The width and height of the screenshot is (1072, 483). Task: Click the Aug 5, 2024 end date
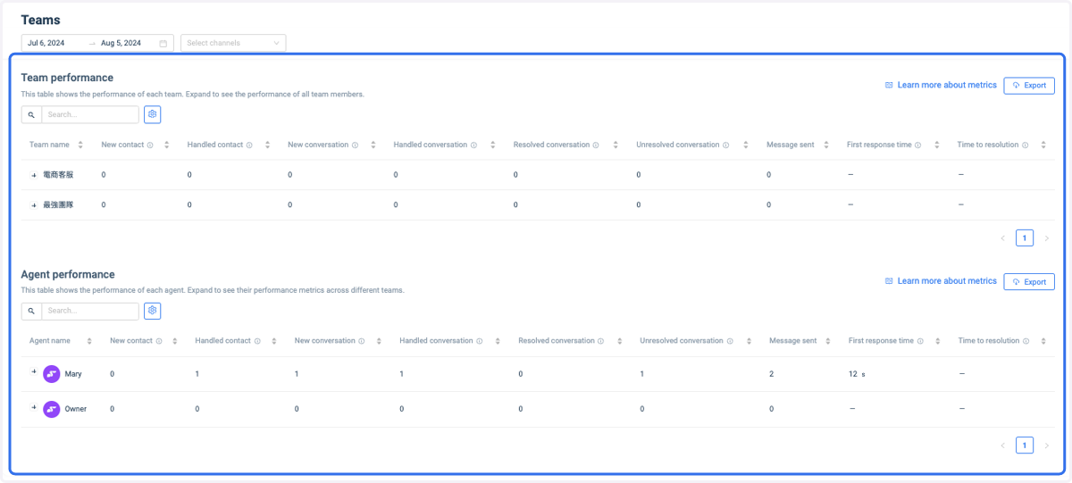point(121,43)
